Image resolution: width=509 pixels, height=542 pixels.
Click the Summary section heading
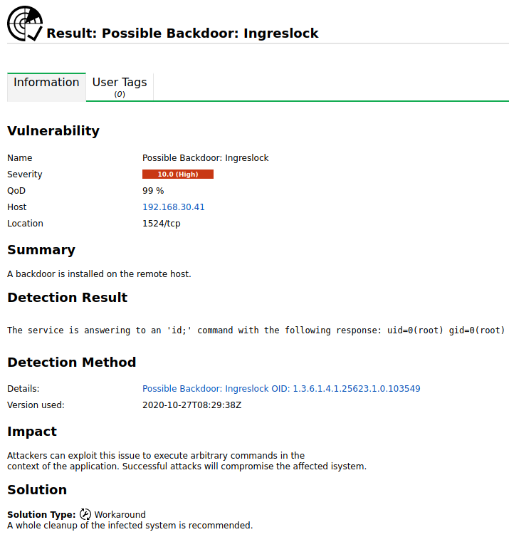[x=41, y=250]
